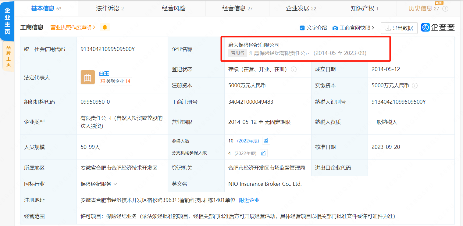Open 营业执照作废声明 link
463x226 pixels.
(73, 27)
